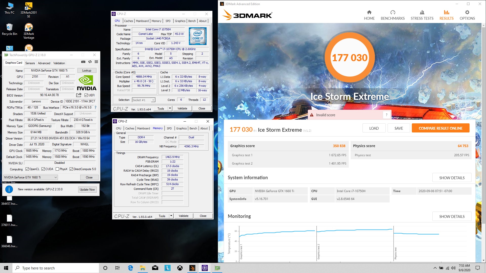Expand the Tools arrow in the lower CPU-Z window
The height and width of the screenshot is (273, 486).
171,216
